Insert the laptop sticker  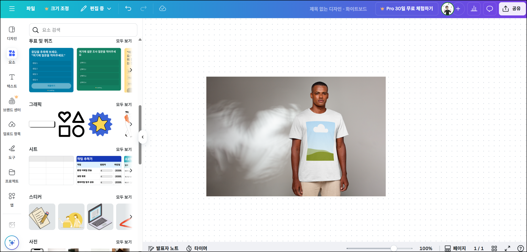pyautogui.click(x=100, y=217)
